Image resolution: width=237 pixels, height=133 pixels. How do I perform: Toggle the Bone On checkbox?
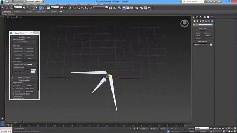13,85
